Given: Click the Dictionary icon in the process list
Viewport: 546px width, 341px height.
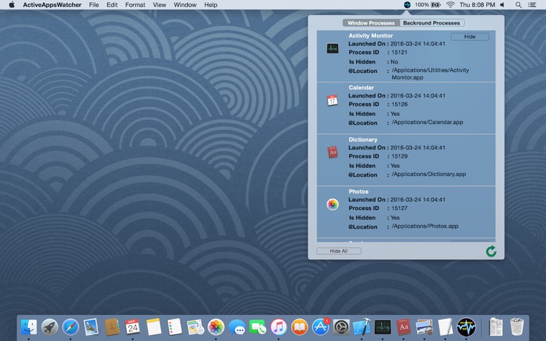Looking at the screenshot, I should 332,152.
